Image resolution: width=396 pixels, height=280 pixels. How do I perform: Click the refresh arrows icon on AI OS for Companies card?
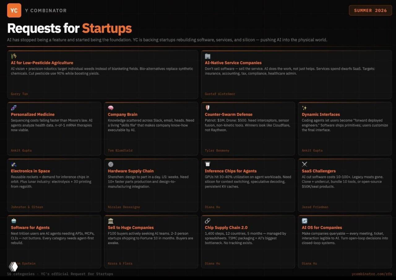304,221
